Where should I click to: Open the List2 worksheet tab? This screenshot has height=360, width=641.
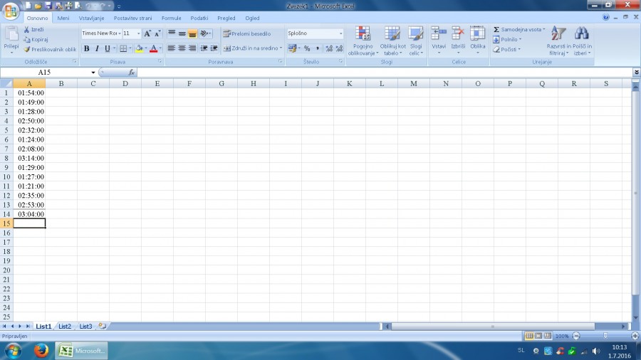coord(65,326)
